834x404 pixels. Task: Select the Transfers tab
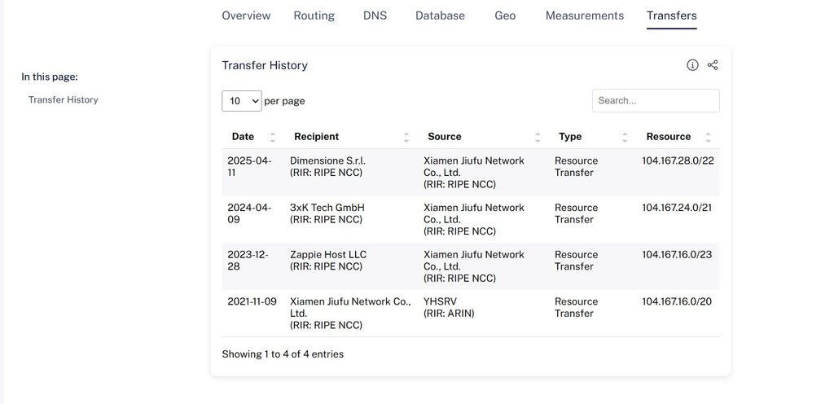tap(671, 15)
